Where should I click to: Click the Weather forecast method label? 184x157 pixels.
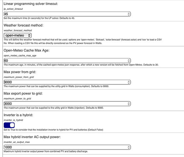[x=24, y=25]
